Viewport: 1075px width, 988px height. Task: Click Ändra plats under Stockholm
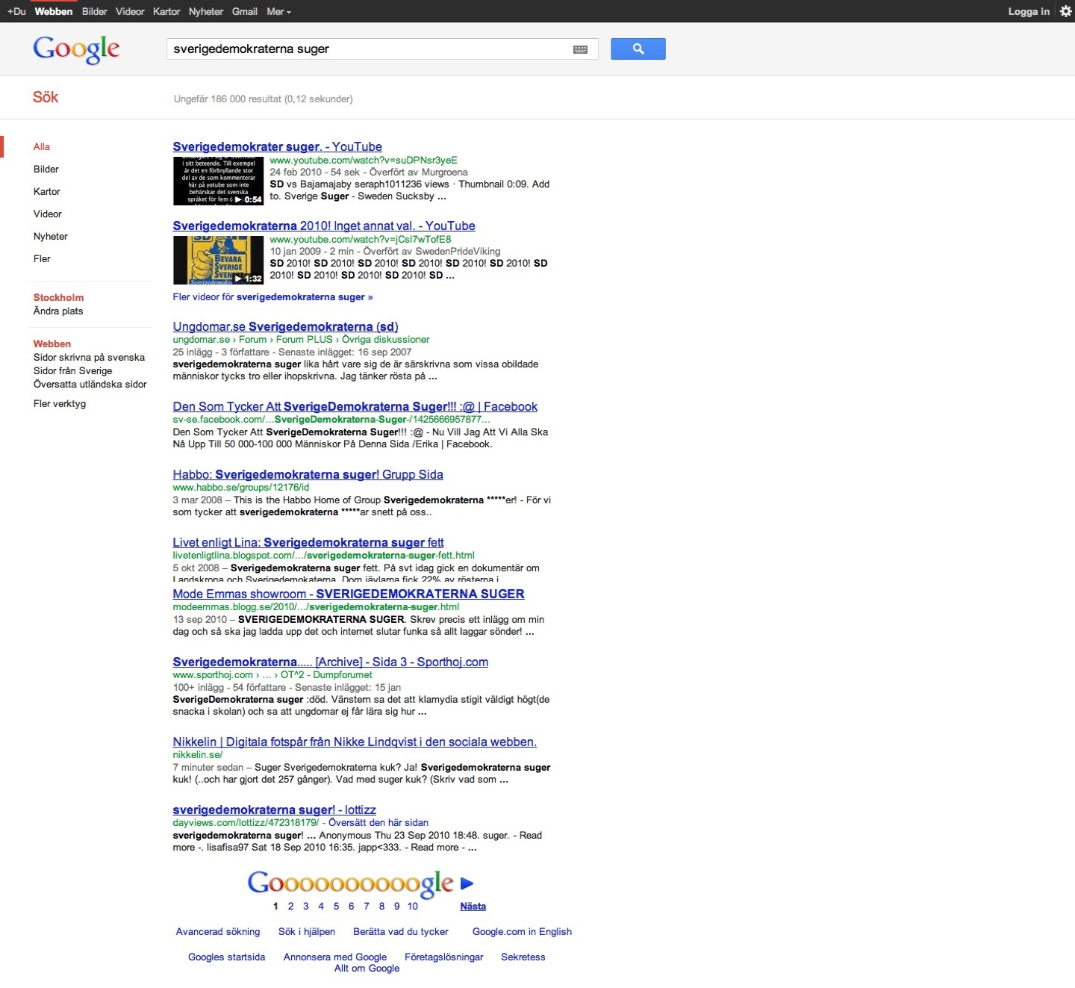(x=58, y=311)
